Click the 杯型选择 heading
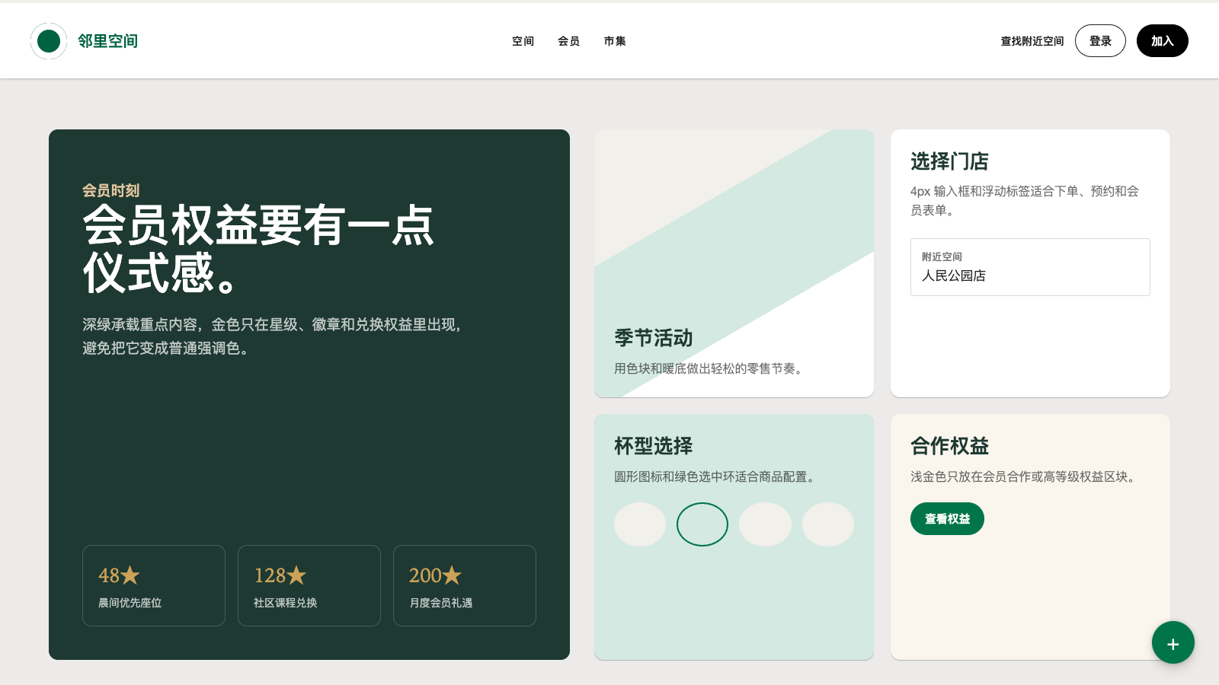The height and width of the screenshot is (685, 1219). [654, 446]
